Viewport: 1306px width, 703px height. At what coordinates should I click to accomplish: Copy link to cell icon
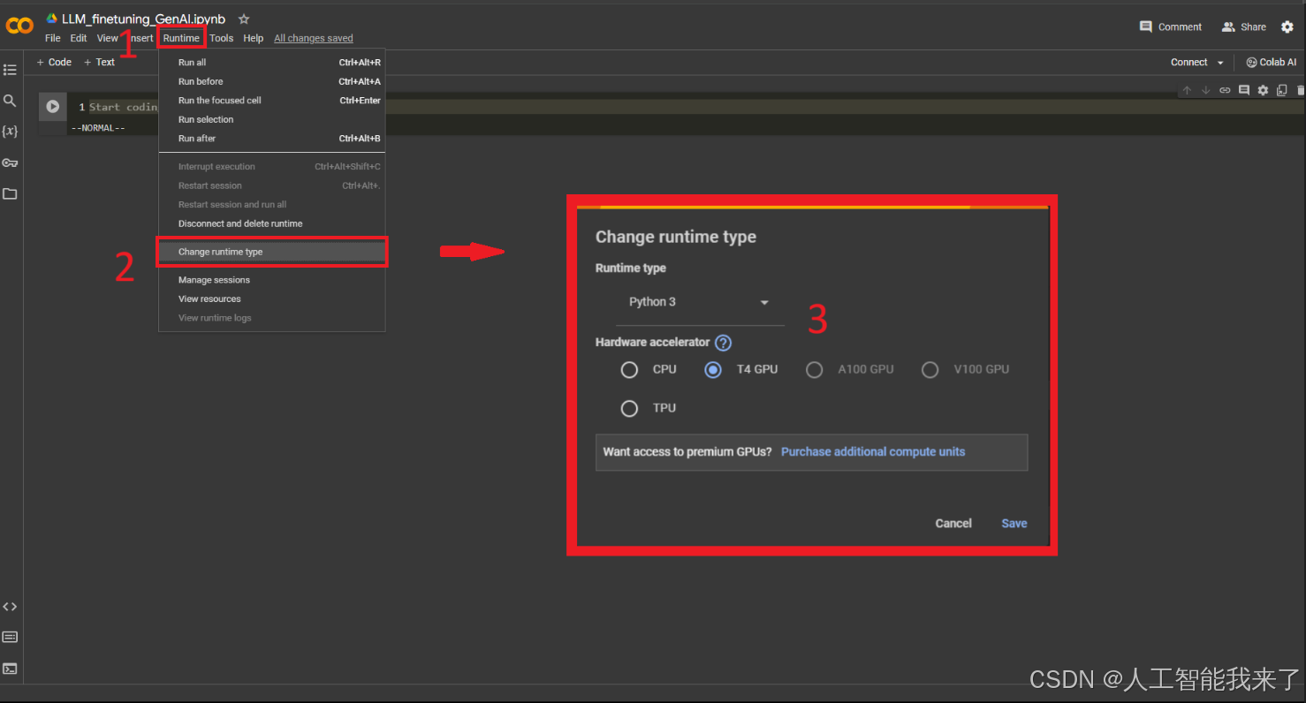(x=1225, y=90)
